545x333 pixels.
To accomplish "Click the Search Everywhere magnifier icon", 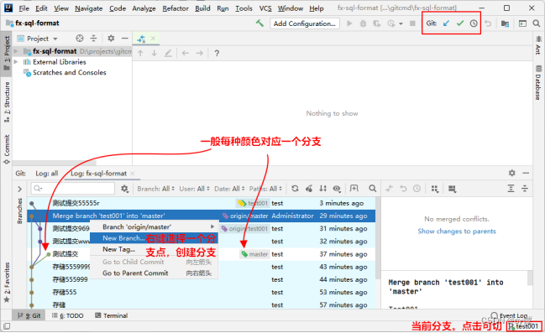I will [537, 23].
